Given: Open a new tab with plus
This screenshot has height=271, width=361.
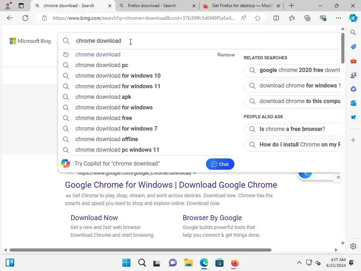Looking at the screenshot, I should pyautogui.click(x=291, y=6).
